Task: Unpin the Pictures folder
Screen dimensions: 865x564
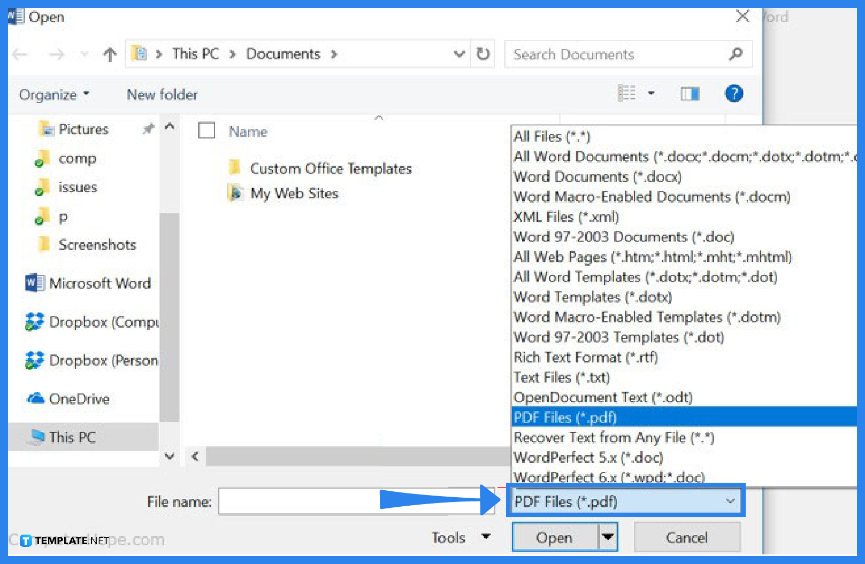Action: (x=148, y=129)
